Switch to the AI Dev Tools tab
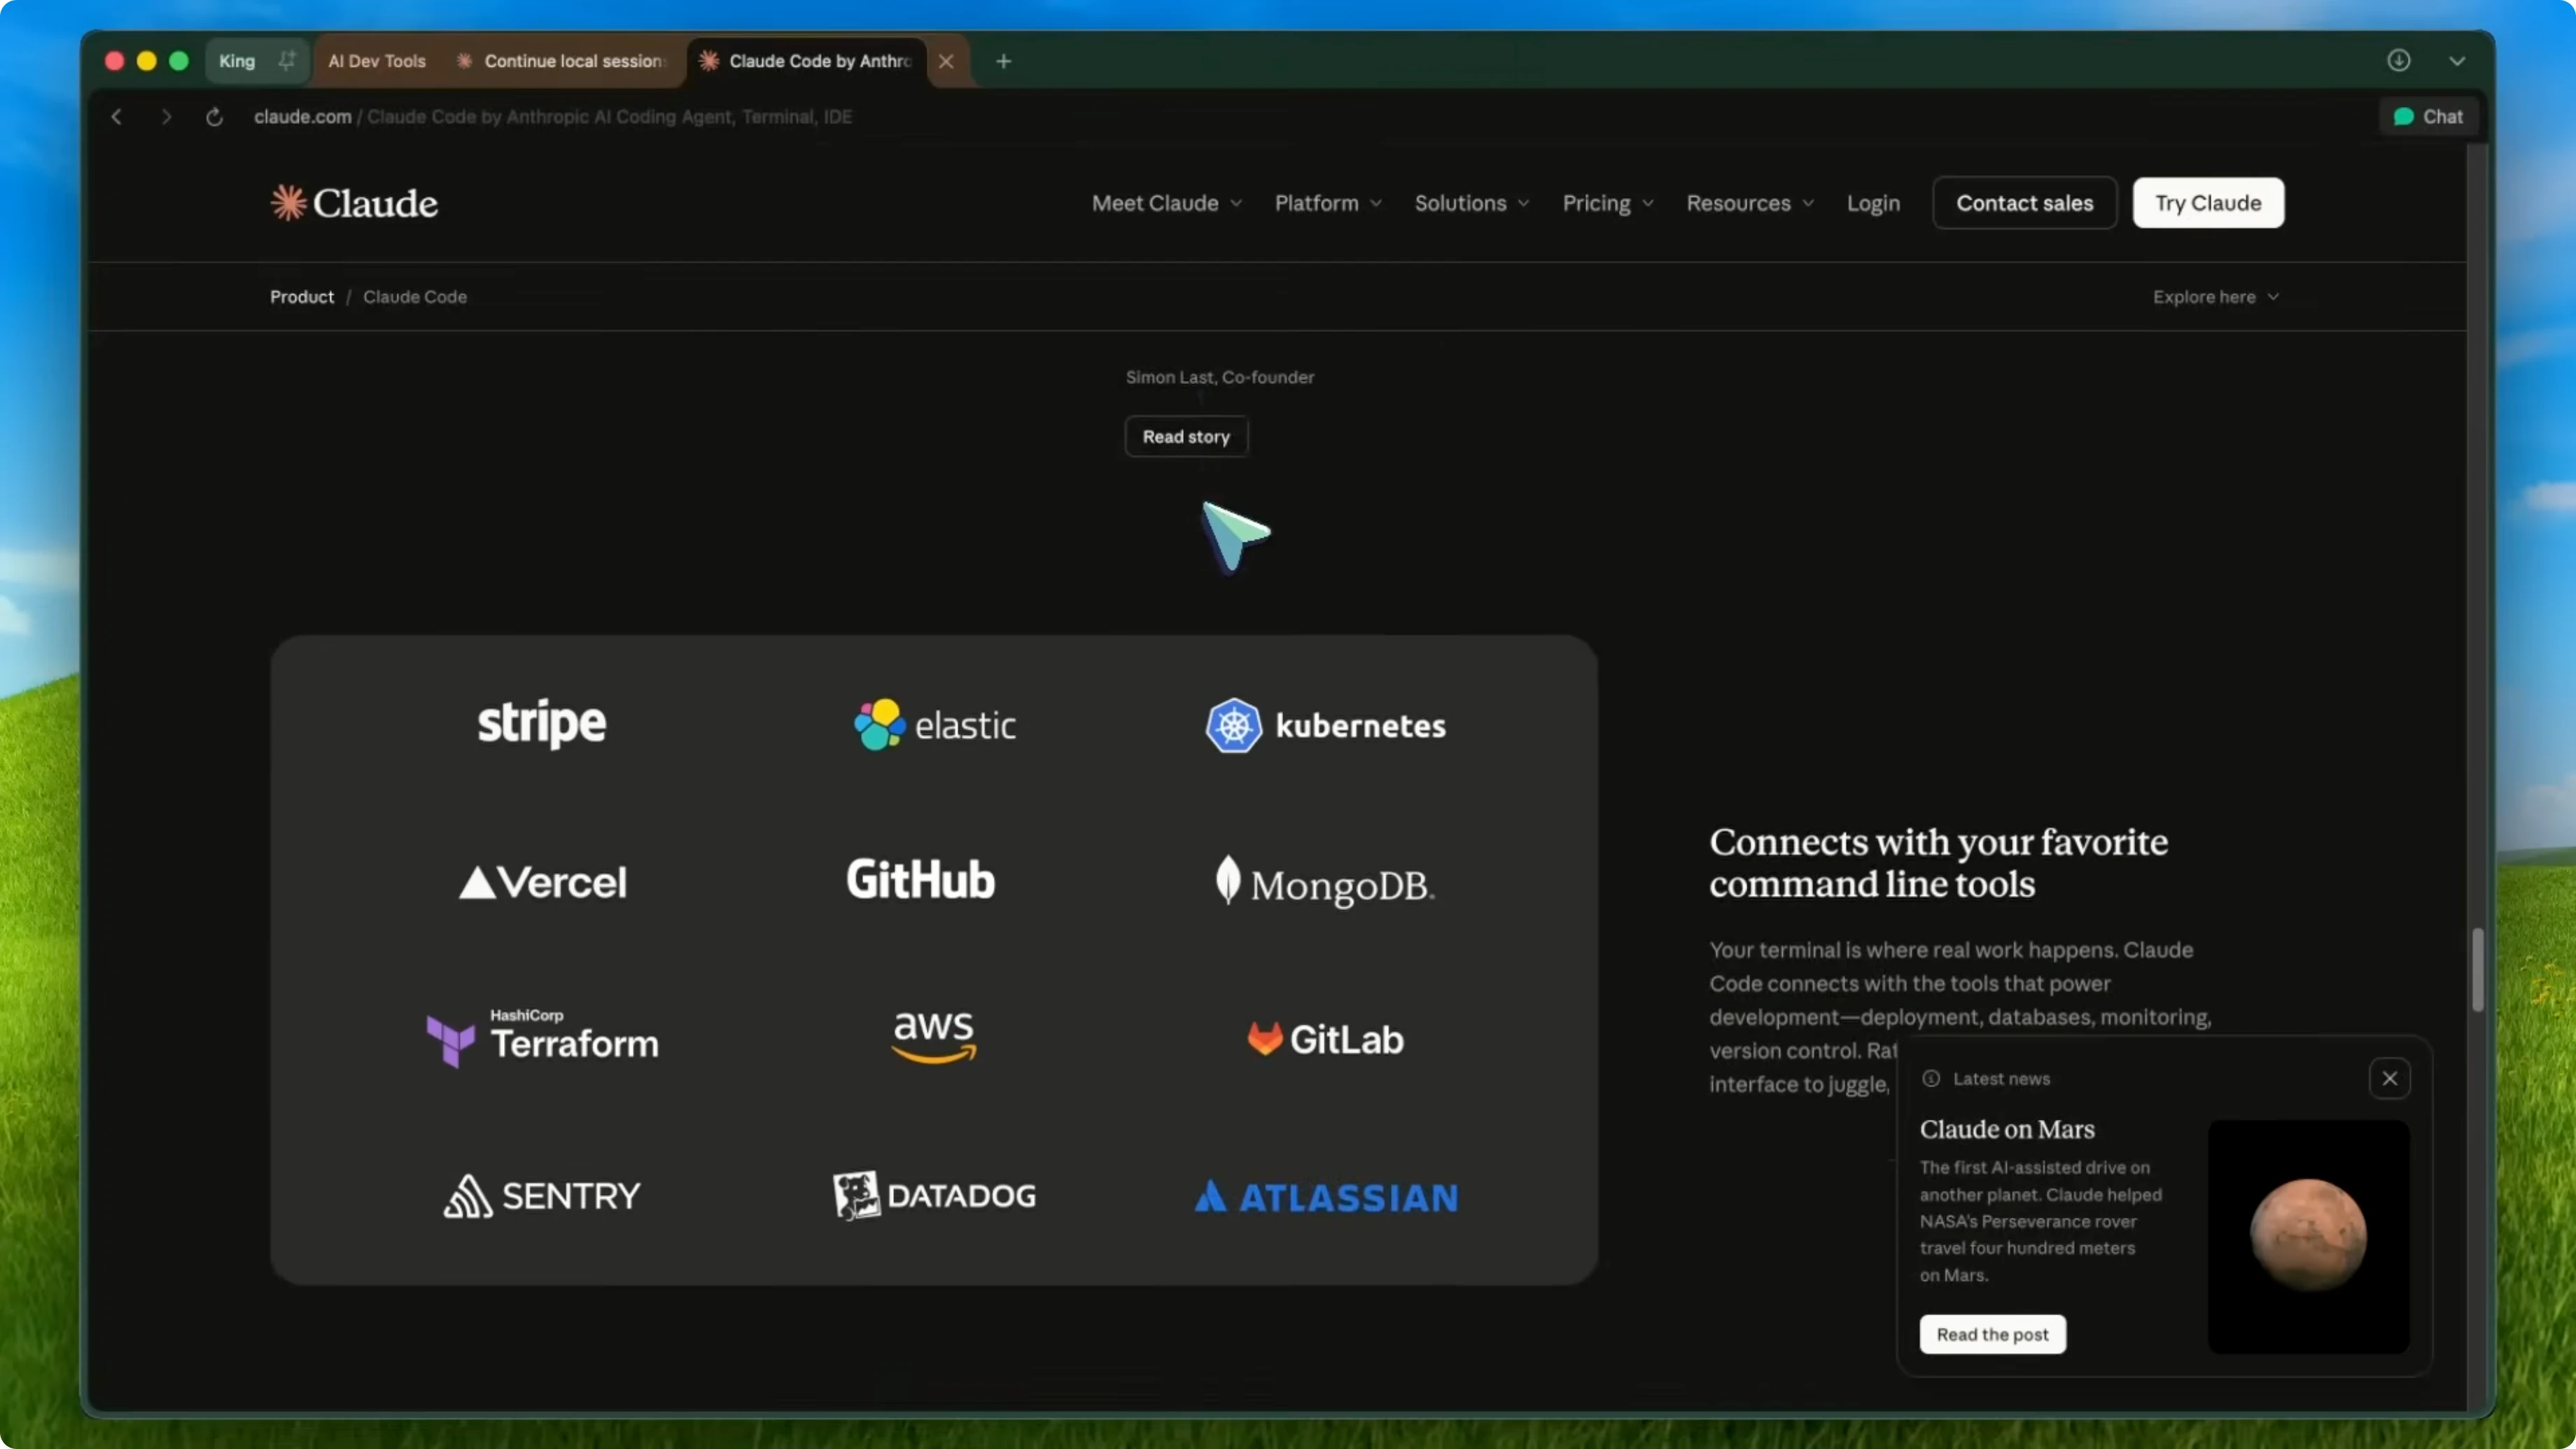The height and width of the screenshot is (1449, 2576). coord(376,61)
